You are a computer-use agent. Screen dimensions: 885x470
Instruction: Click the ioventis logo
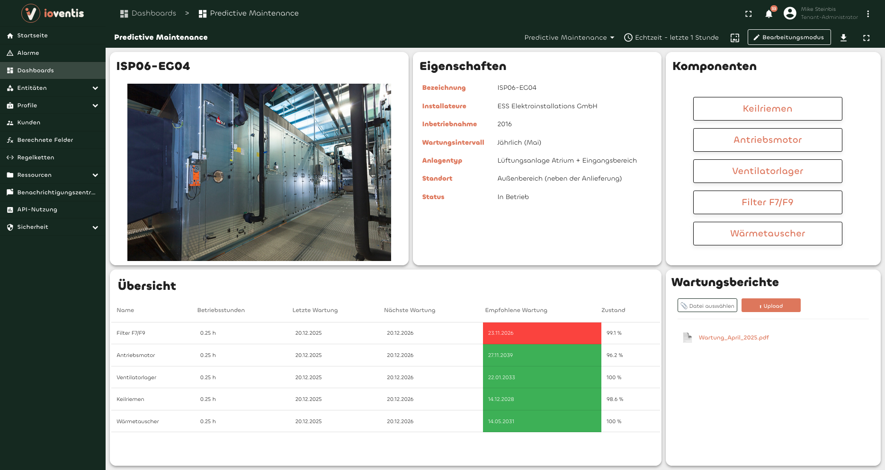52,13
